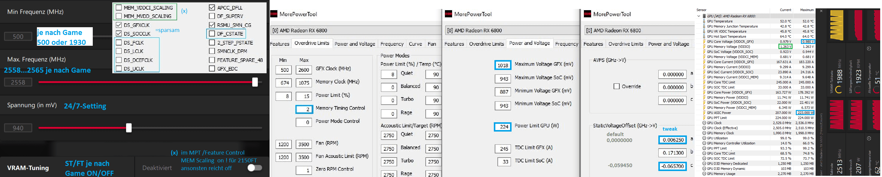
Task: Open the Curve tab in leftmost MorePowerTool
Action: click(x=415, y=44)
